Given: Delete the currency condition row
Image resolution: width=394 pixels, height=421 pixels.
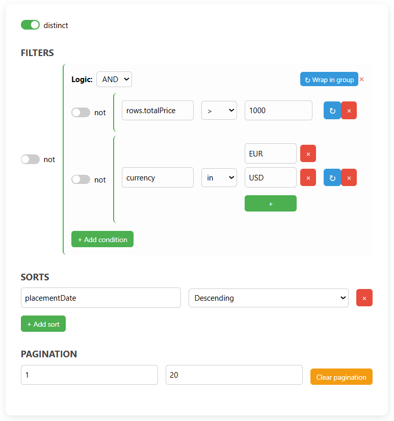Looking at the screenshot, I should tap(349, 177).
